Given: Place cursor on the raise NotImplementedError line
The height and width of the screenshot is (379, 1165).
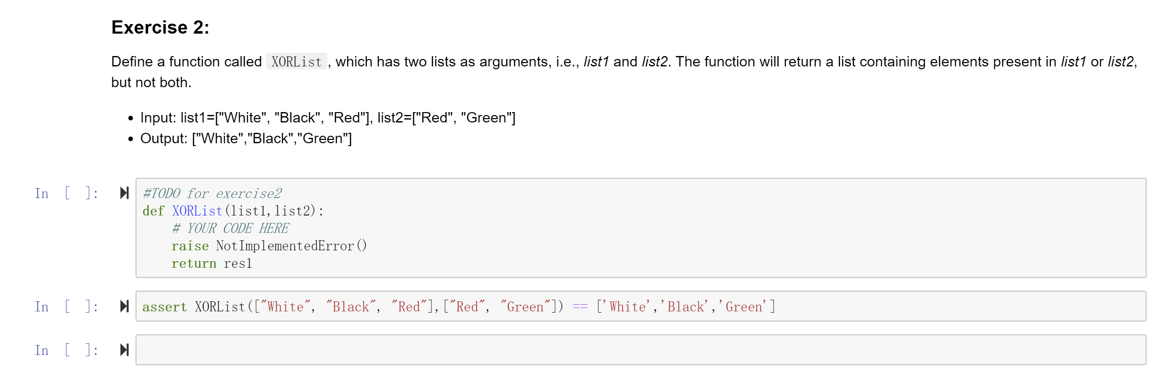Looking at the screenshot, I should [x=268, y=246].
